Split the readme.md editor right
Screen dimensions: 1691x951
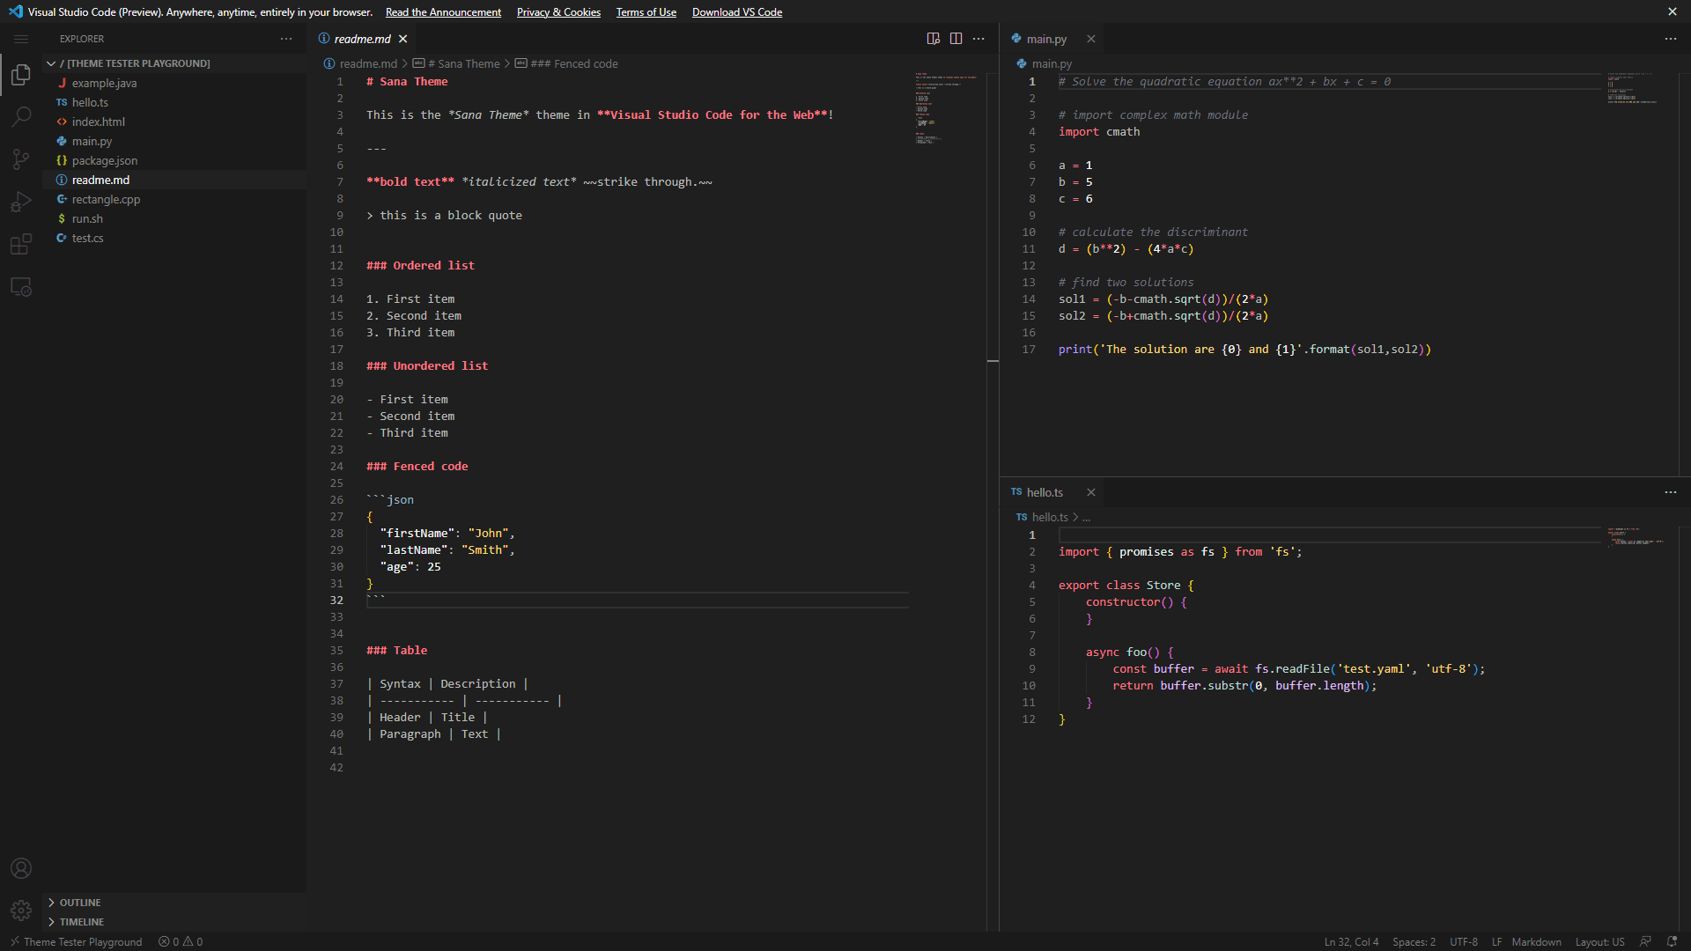coord(956,39)
